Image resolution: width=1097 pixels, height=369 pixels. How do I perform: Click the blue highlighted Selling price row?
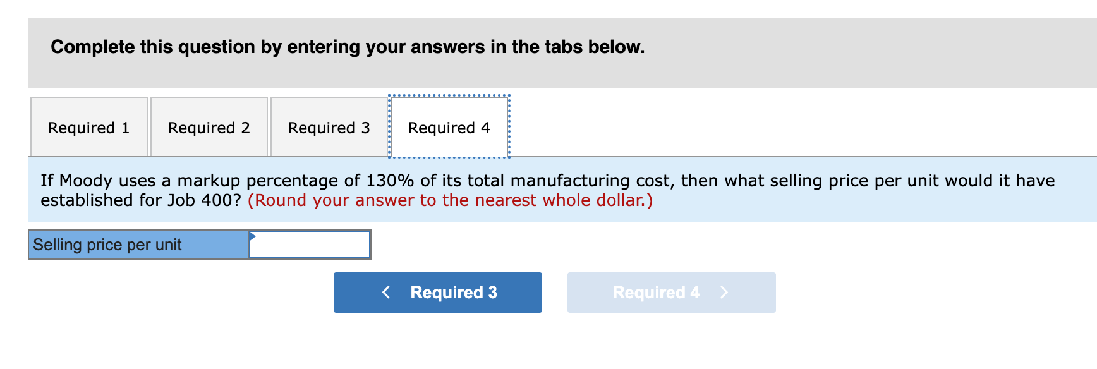138,245
